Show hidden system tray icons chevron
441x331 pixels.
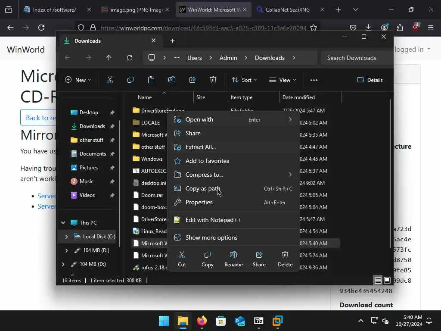(x=360, y=321)
